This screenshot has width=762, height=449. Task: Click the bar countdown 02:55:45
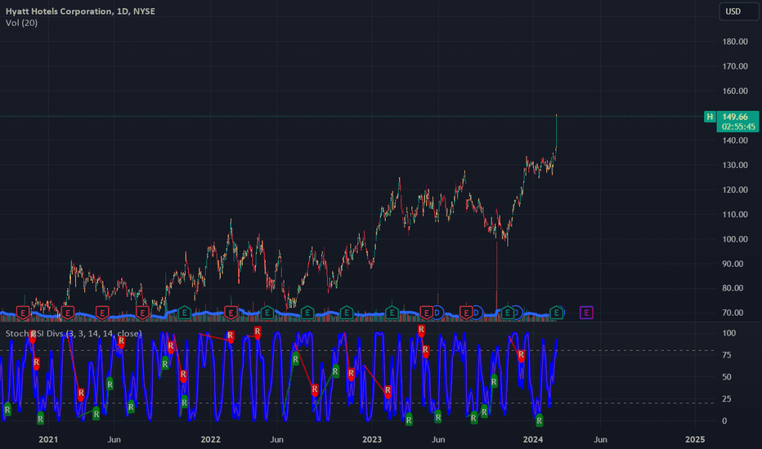[738, 127]
